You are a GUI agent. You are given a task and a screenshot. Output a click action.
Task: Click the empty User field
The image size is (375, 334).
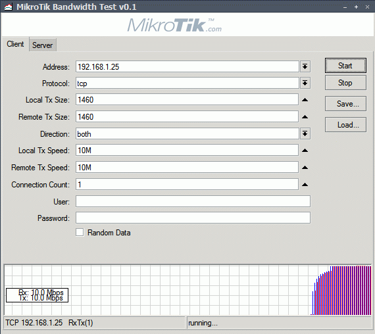[x=193, y=201]
